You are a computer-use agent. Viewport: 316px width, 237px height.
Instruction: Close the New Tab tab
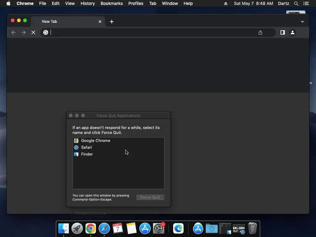click(x=100, y=22)
